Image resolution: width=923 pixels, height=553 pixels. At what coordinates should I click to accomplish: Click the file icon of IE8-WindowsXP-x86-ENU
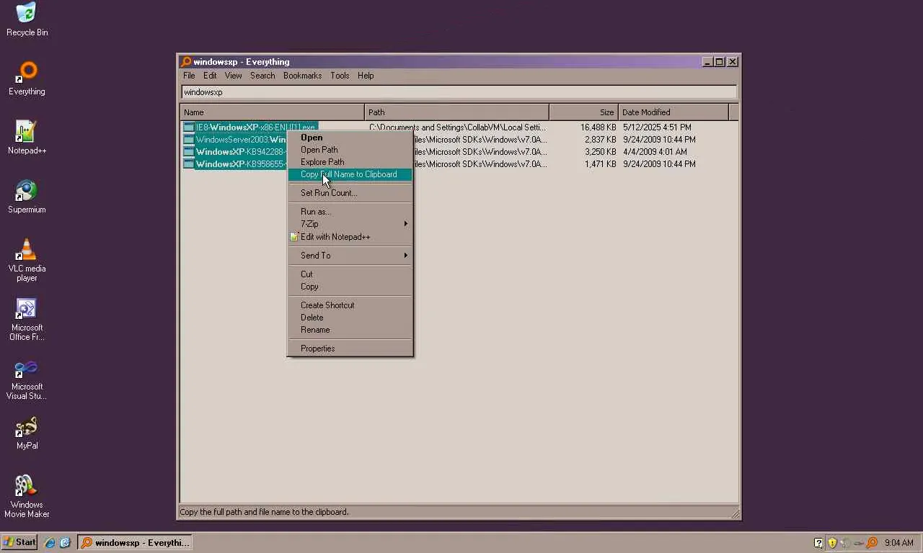coord(189,127)
